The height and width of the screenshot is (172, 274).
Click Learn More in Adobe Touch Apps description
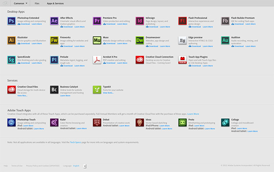tap(193, 114)
